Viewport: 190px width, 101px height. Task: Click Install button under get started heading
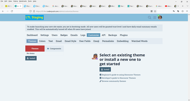105,69
